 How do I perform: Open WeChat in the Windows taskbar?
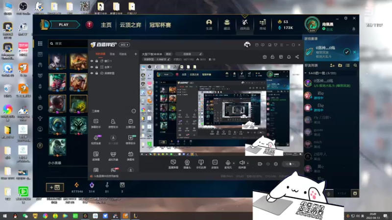[25, 216]
